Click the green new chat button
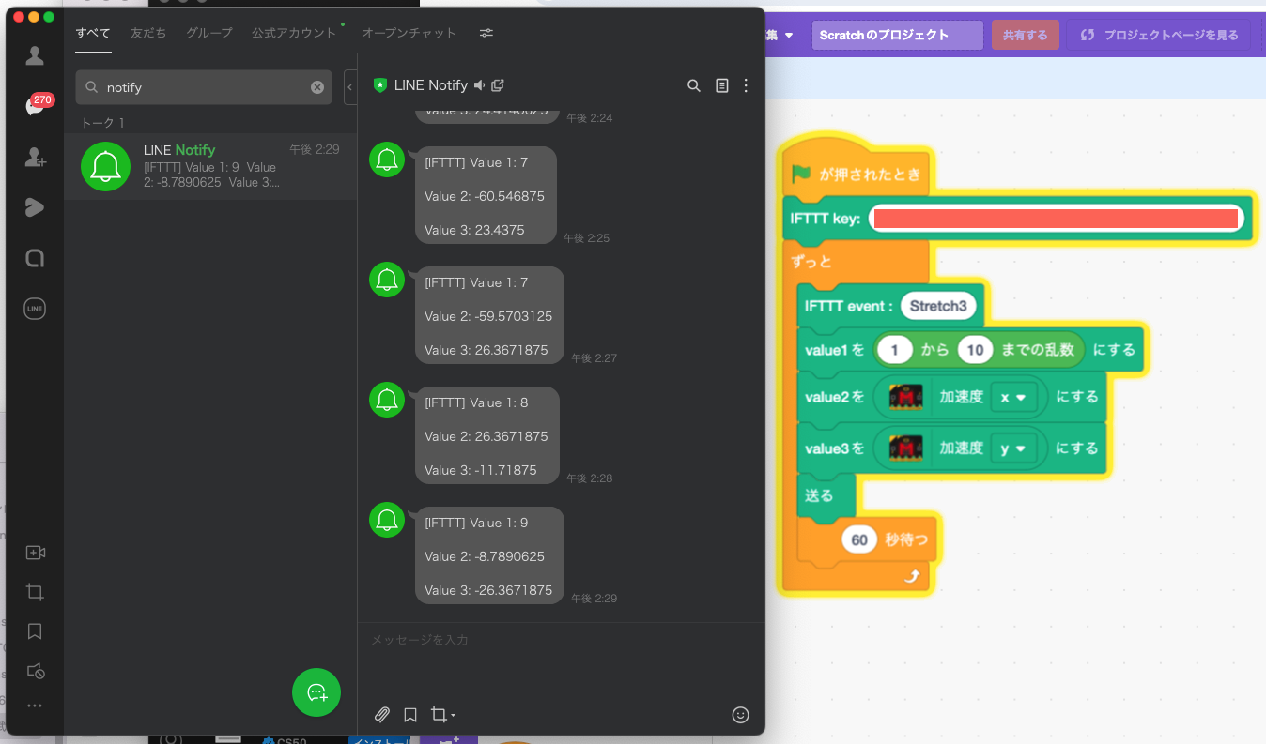 [316, 692]
